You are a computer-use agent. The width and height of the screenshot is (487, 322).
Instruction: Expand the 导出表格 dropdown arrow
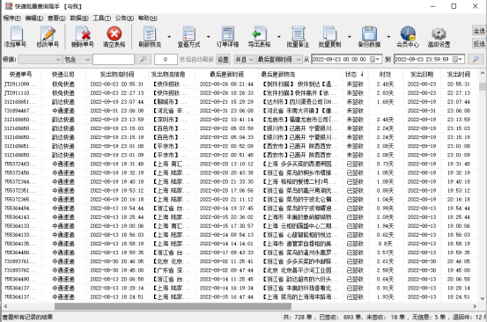pyautogui.click(x=279, y=37)
